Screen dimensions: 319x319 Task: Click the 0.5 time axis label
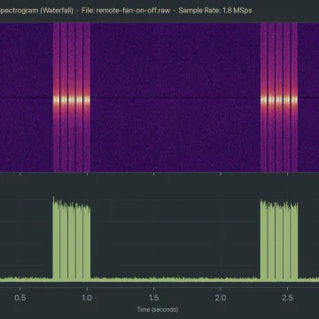pyautogui.click(x=20, y=298)
